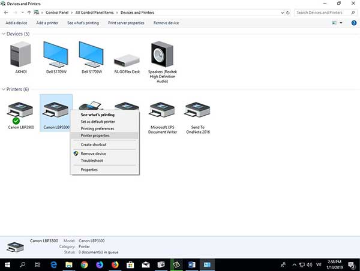Click the VIE input language indicator
The image size is (360, 271).
[319, 265]
